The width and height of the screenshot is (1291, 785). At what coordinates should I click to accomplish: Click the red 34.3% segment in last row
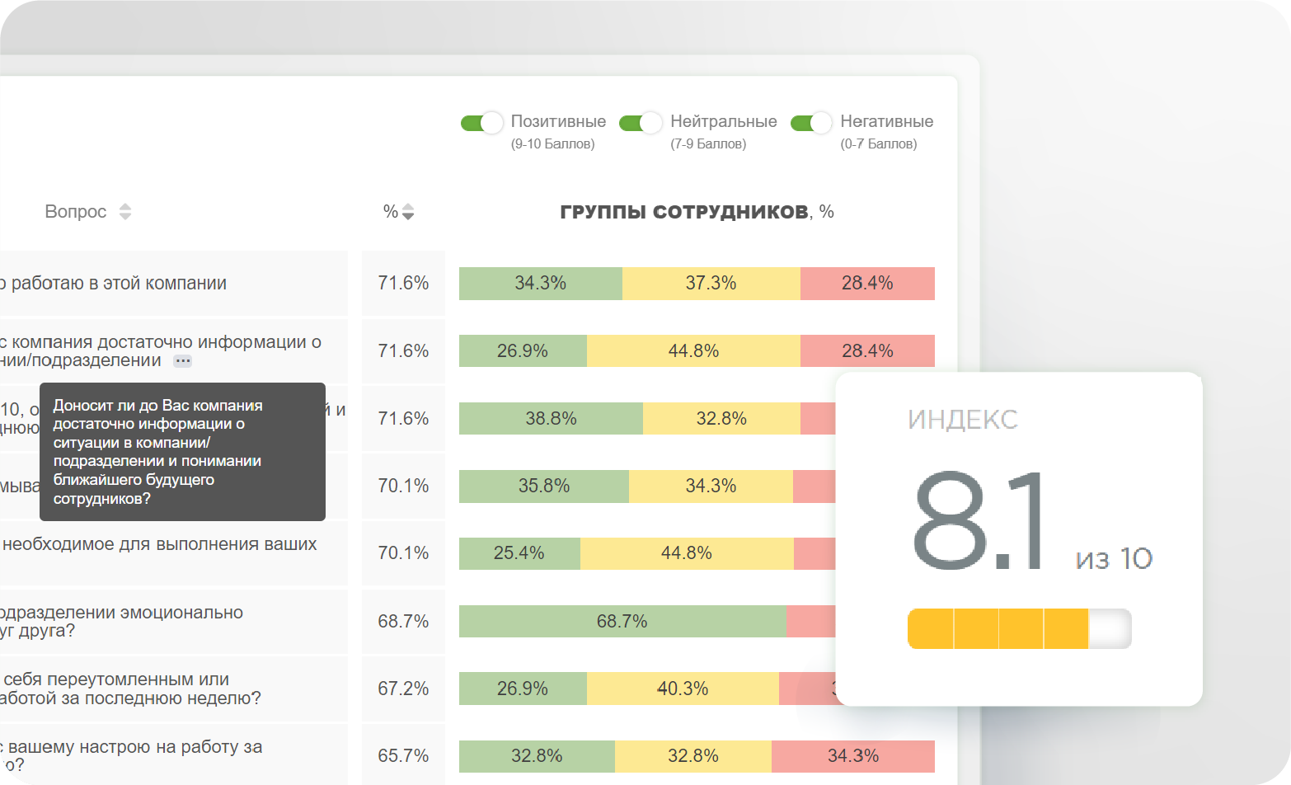click(852, 756)
